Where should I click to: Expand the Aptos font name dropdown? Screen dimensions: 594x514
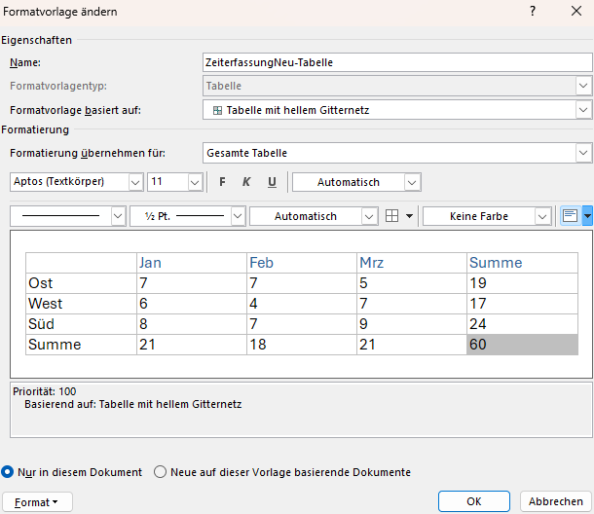point(136,182)
